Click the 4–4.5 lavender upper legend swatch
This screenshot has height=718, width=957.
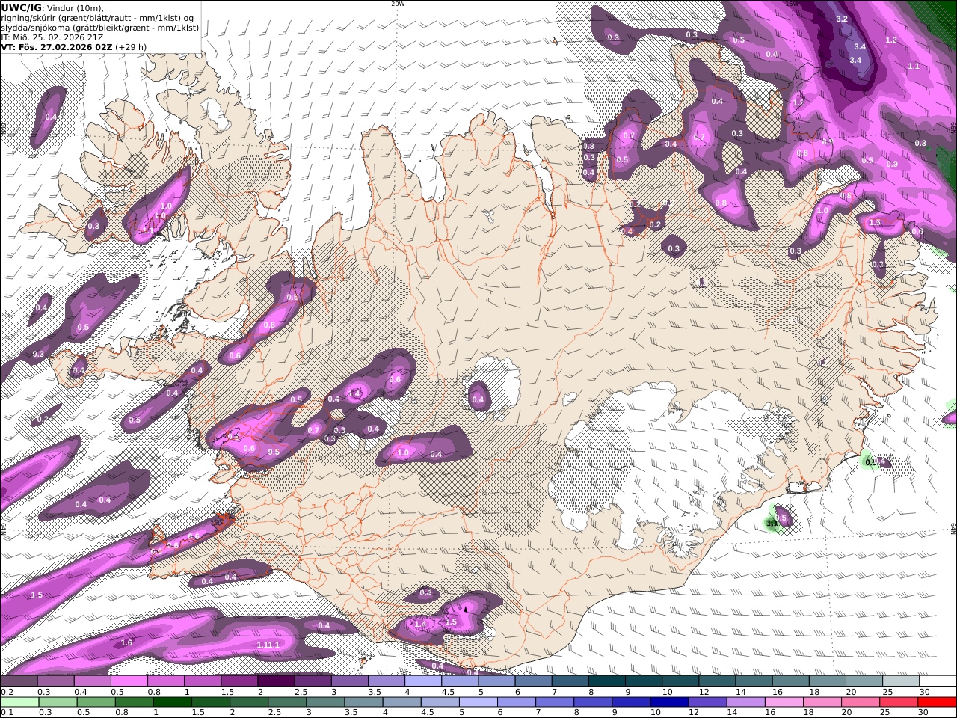(x=422, y=681)
